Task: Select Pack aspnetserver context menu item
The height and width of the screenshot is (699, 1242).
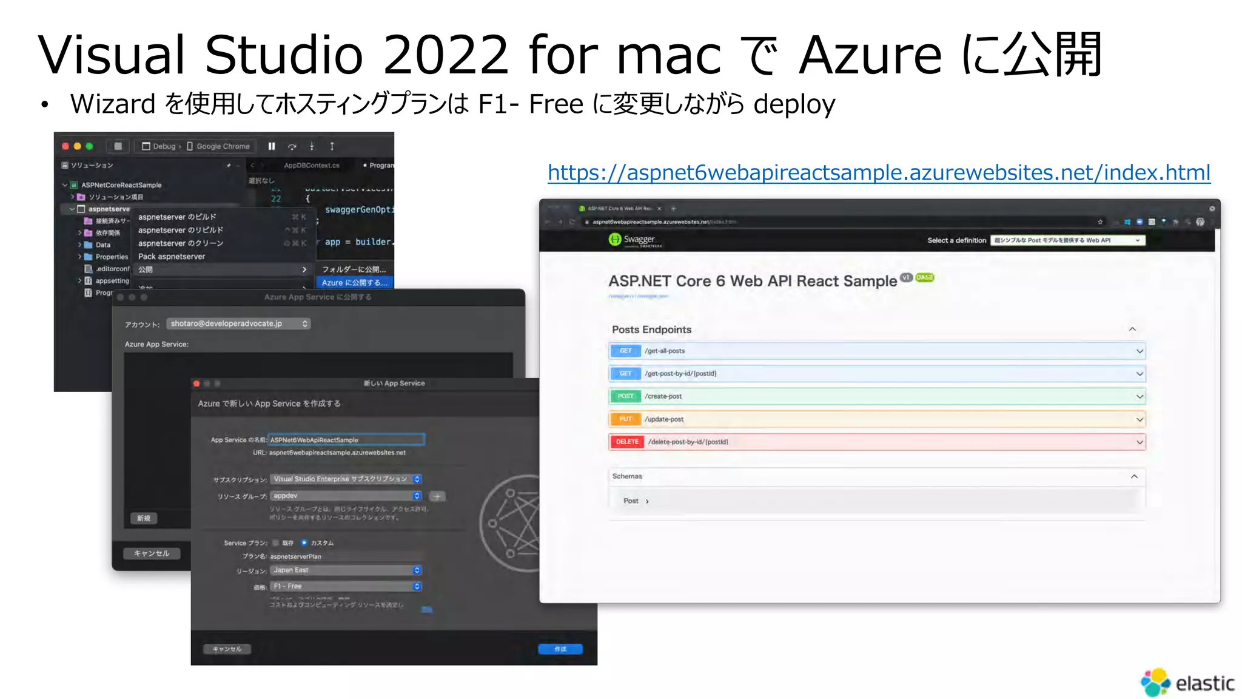Action: 222,257
